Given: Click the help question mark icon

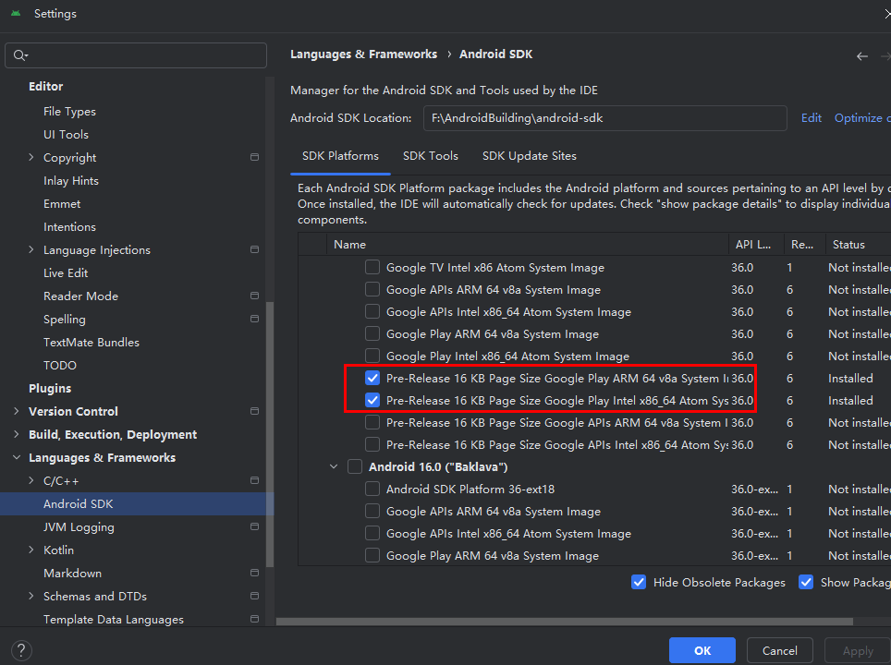Looking at the screenshot, I should 22,650.
